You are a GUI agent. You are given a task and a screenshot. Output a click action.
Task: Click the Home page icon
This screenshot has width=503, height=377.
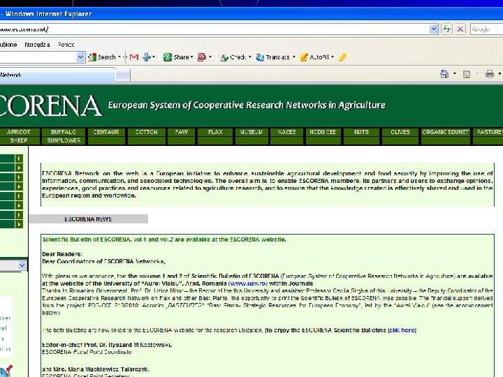pos(444,74)
